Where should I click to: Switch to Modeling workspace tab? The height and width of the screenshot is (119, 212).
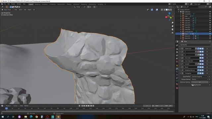pos(37,4)
